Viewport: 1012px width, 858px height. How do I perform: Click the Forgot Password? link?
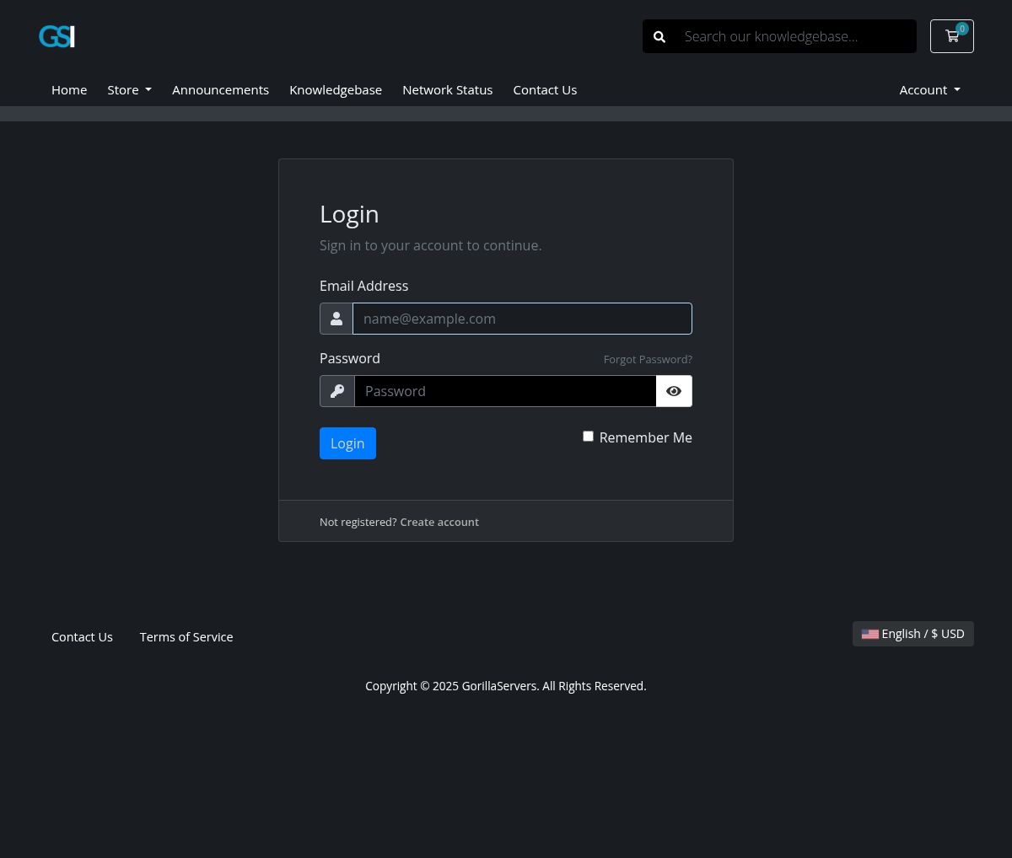tap(648, 360)
